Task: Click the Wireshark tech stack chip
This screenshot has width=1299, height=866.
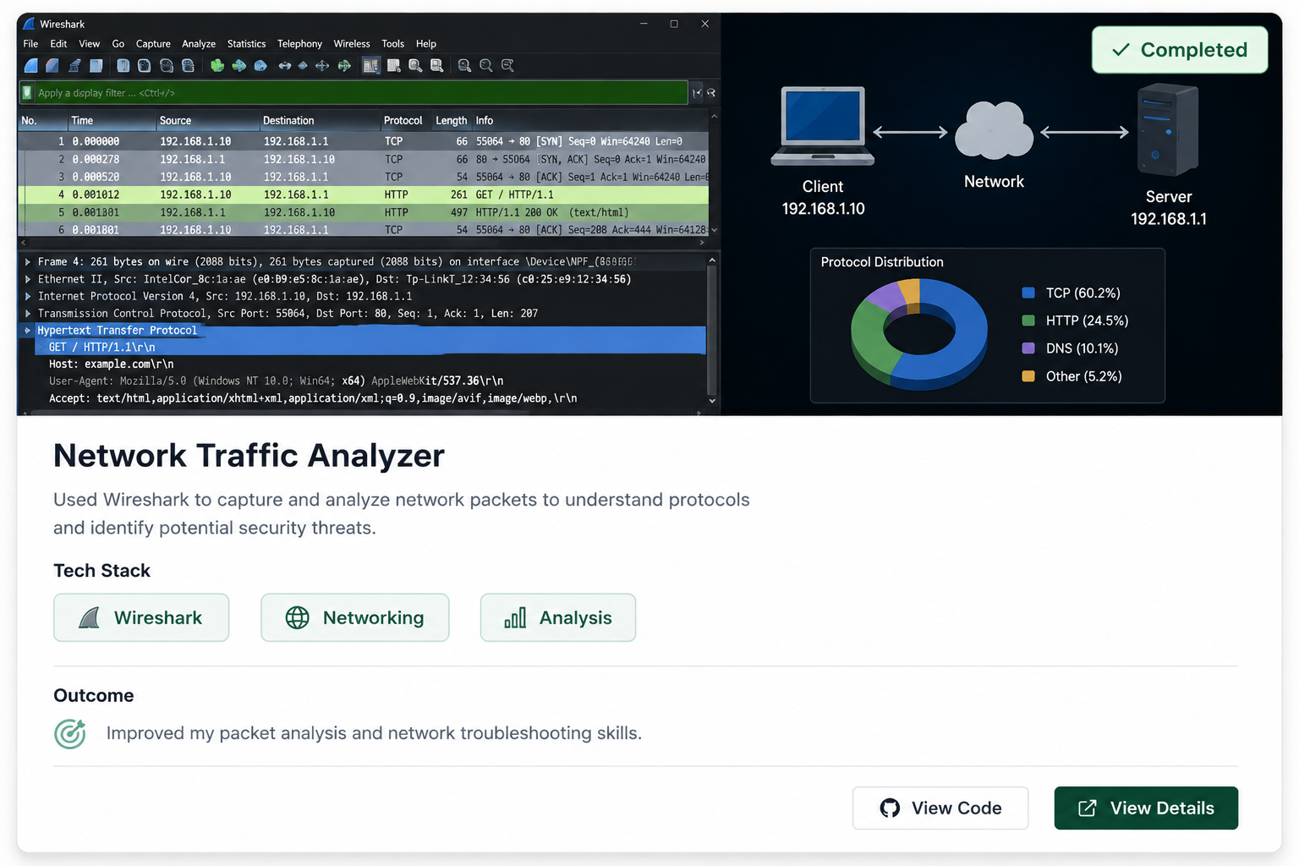Action: (x=141, y=617)
